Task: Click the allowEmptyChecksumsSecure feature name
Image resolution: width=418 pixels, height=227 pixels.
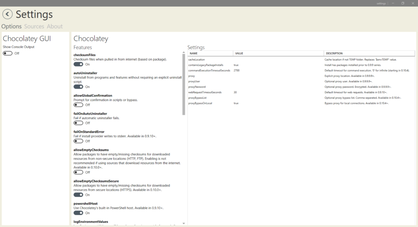Action: 96,181
